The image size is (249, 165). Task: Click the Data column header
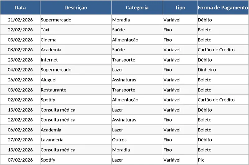pyautogui.click(x=20, y=8)
